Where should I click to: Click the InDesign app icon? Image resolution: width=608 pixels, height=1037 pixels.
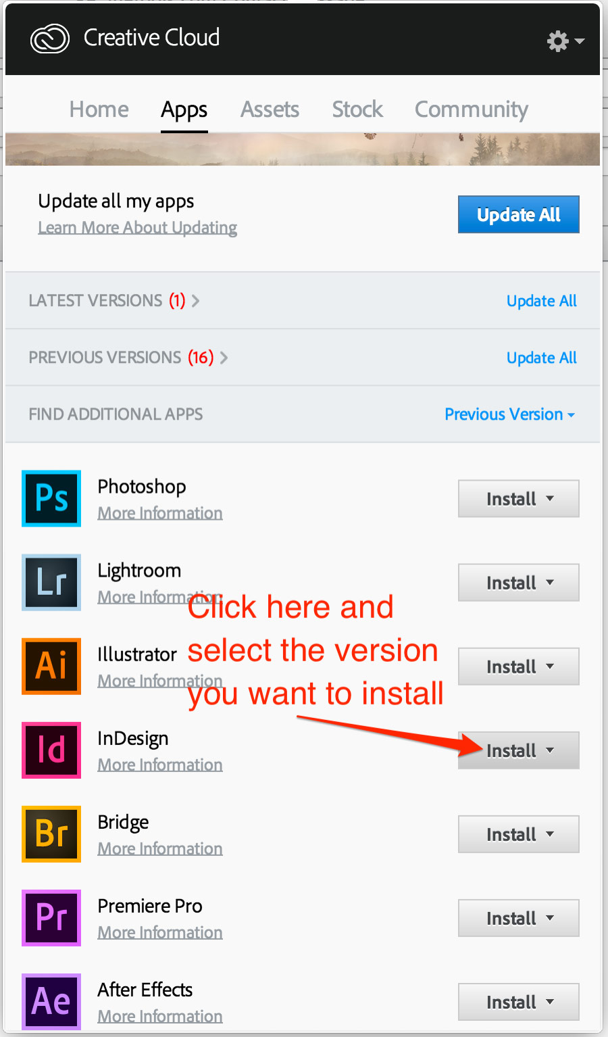[x=51, y=750]
